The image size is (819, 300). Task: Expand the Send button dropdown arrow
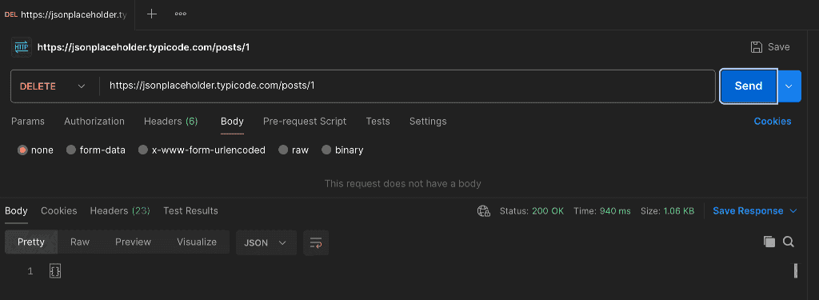(789, 86)
